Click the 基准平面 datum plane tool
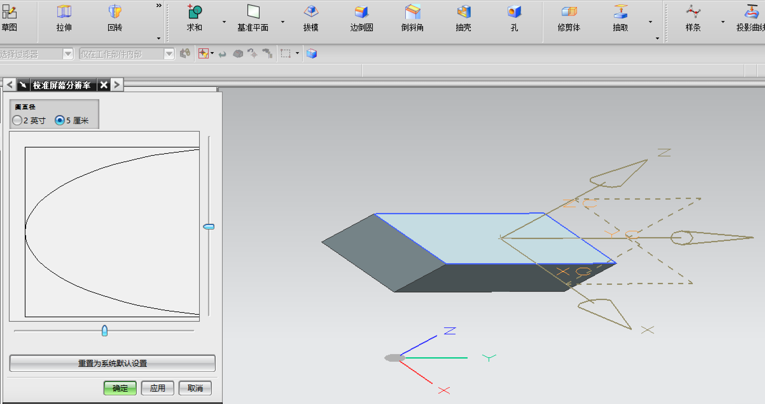This screenshot has height=404, width=765. click(253, 18)
